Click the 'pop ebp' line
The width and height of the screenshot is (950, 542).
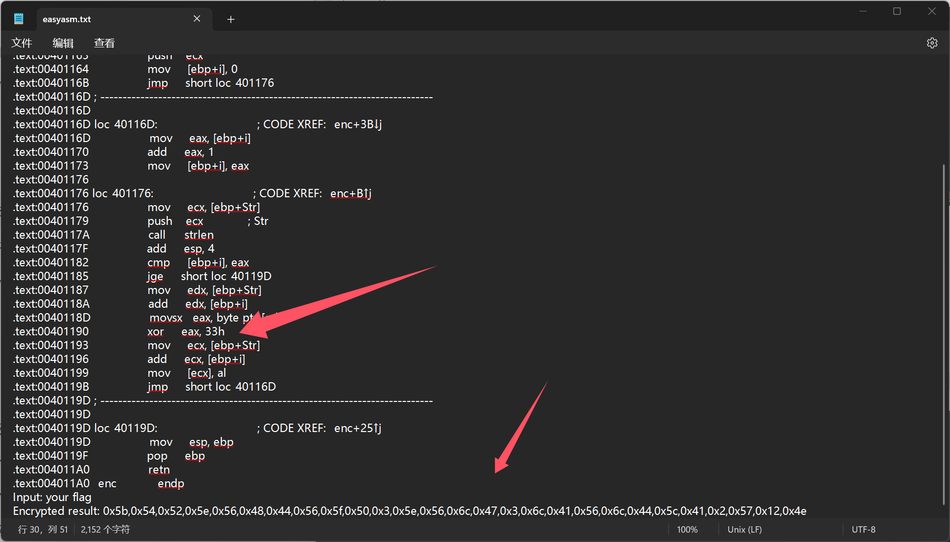pos(109,456)
